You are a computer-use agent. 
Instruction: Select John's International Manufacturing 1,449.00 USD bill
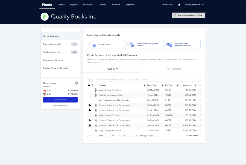199,100
